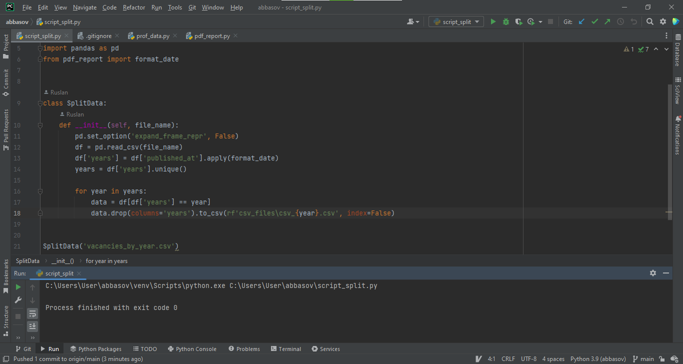Image resolution: width=683 pixels, height=364 pixels.
Task: Open the Python Packages panel
Action: 95,348
